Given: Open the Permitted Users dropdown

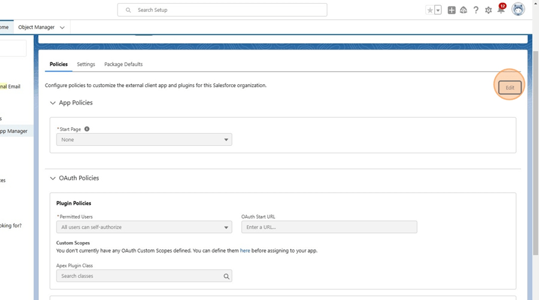Looking at the screenshot, I should pyautogui.click(x=144, y=227).
